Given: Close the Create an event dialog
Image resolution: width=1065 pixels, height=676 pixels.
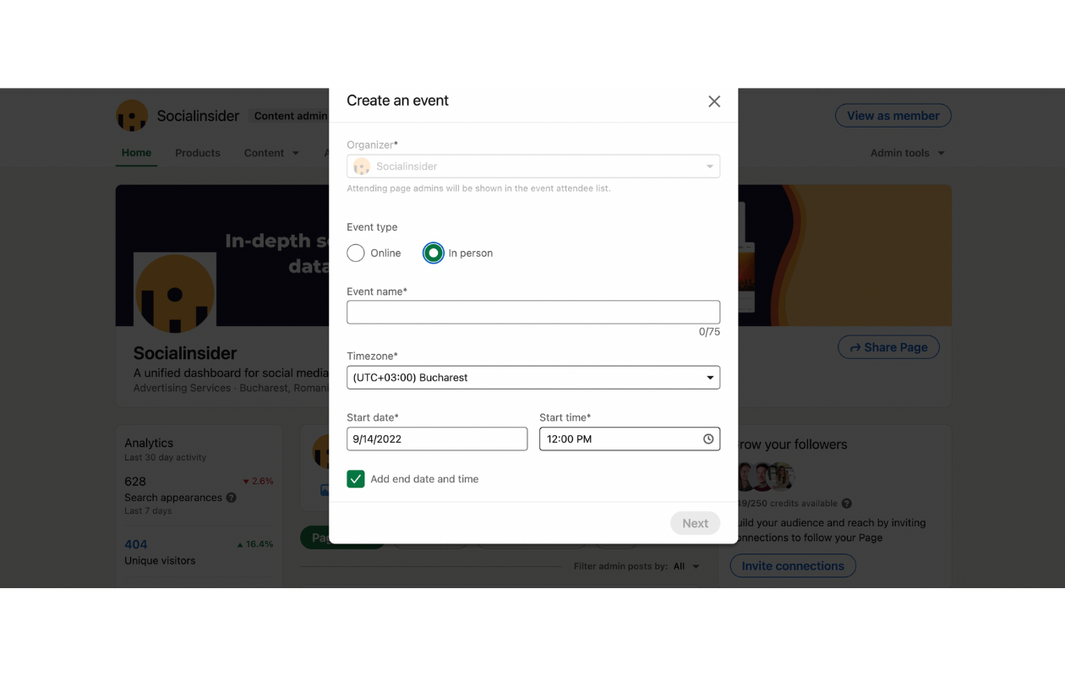Looking at the screenshot, I should 714,101.
